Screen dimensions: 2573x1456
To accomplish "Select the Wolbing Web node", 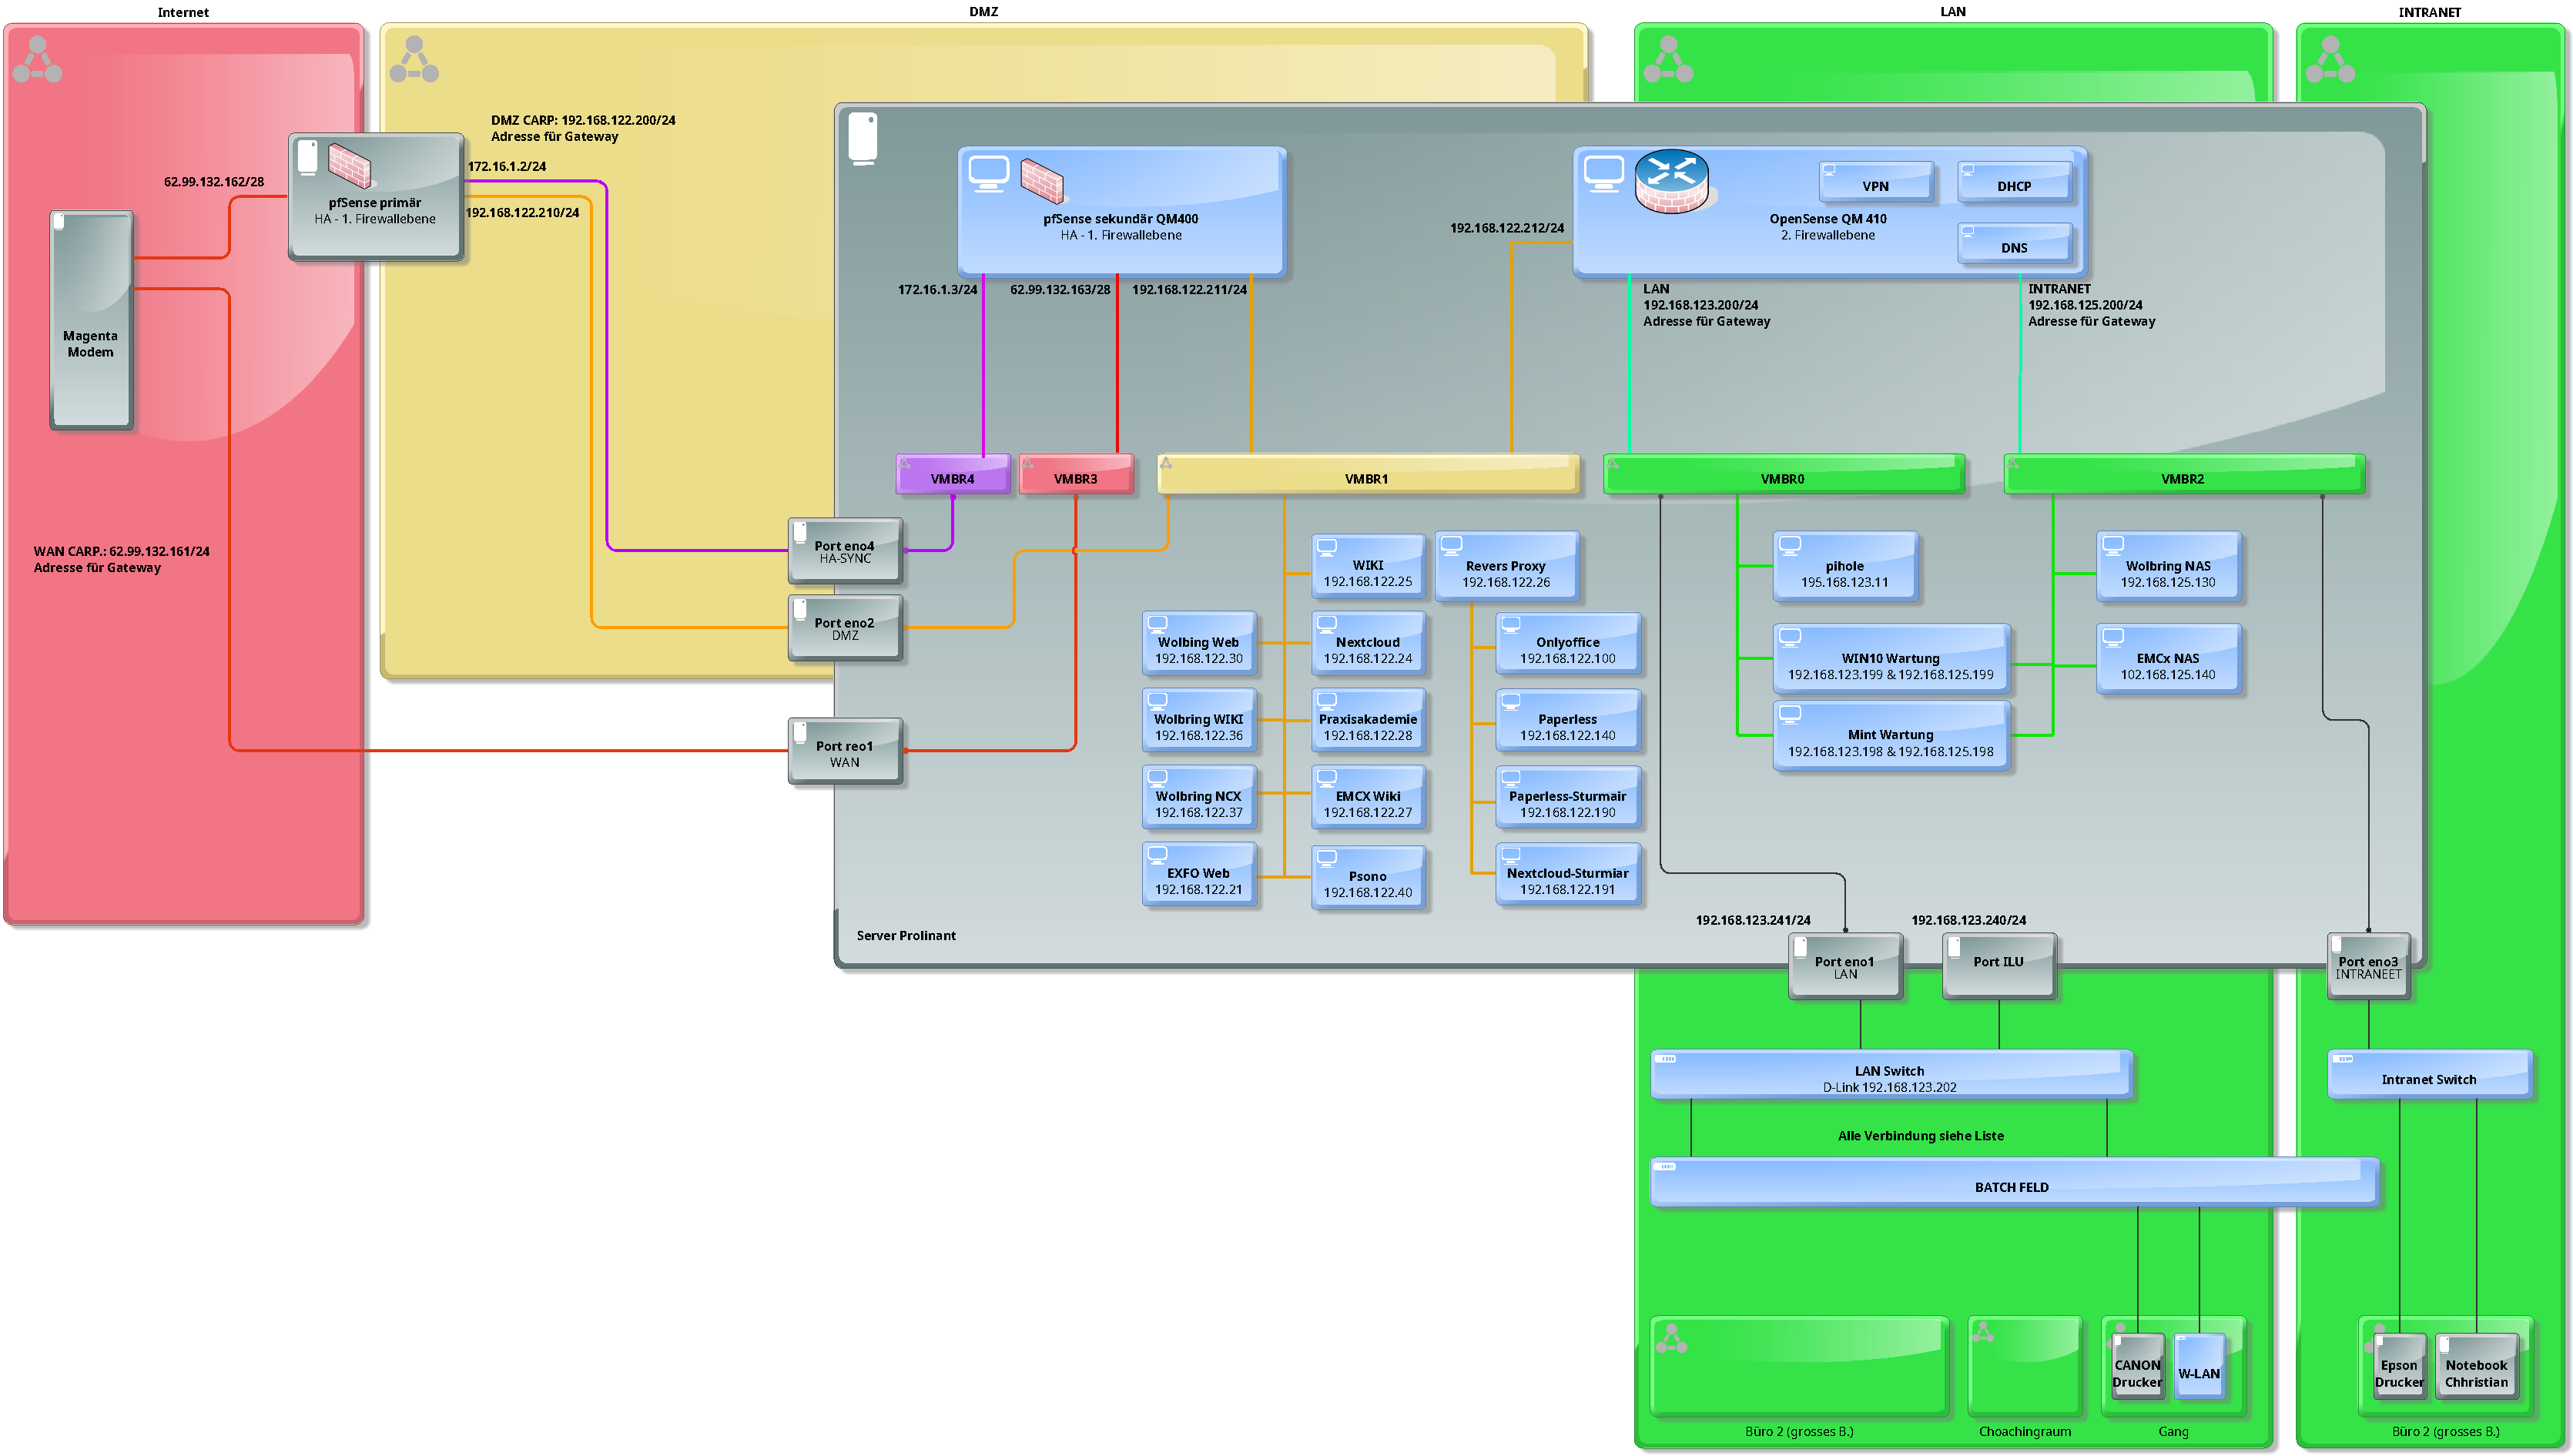I will pos(1199,644).
